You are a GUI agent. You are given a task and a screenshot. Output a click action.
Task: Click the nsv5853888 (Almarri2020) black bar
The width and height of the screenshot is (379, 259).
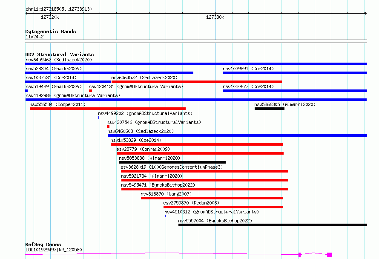[x=172, y=162]
